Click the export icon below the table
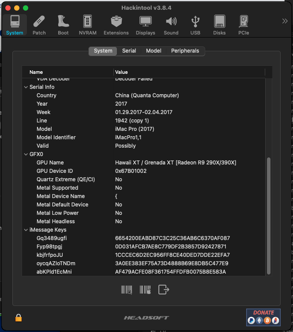 point(164,290)
